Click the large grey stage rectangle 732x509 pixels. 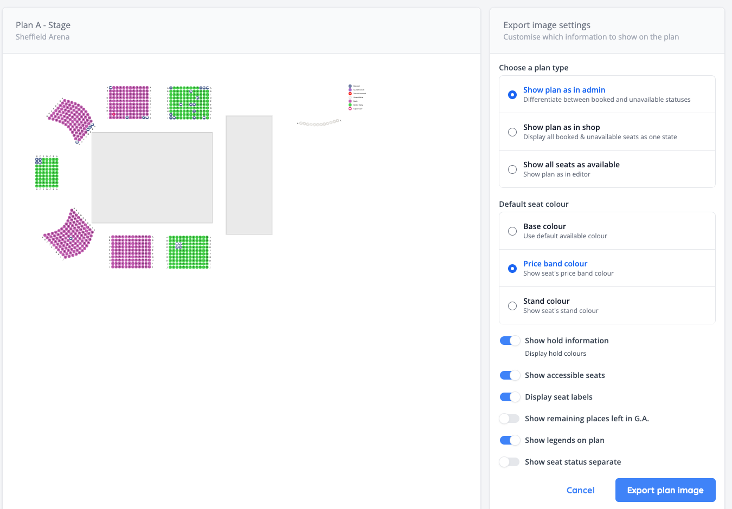tap(152, 178)
